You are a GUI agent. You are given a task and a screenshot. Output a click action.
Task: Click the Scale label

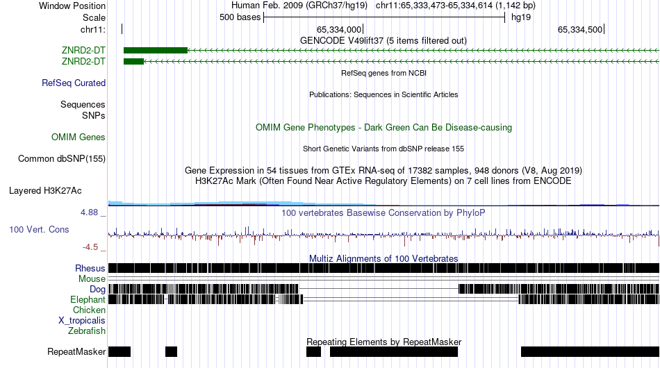(x=94, y=17)
